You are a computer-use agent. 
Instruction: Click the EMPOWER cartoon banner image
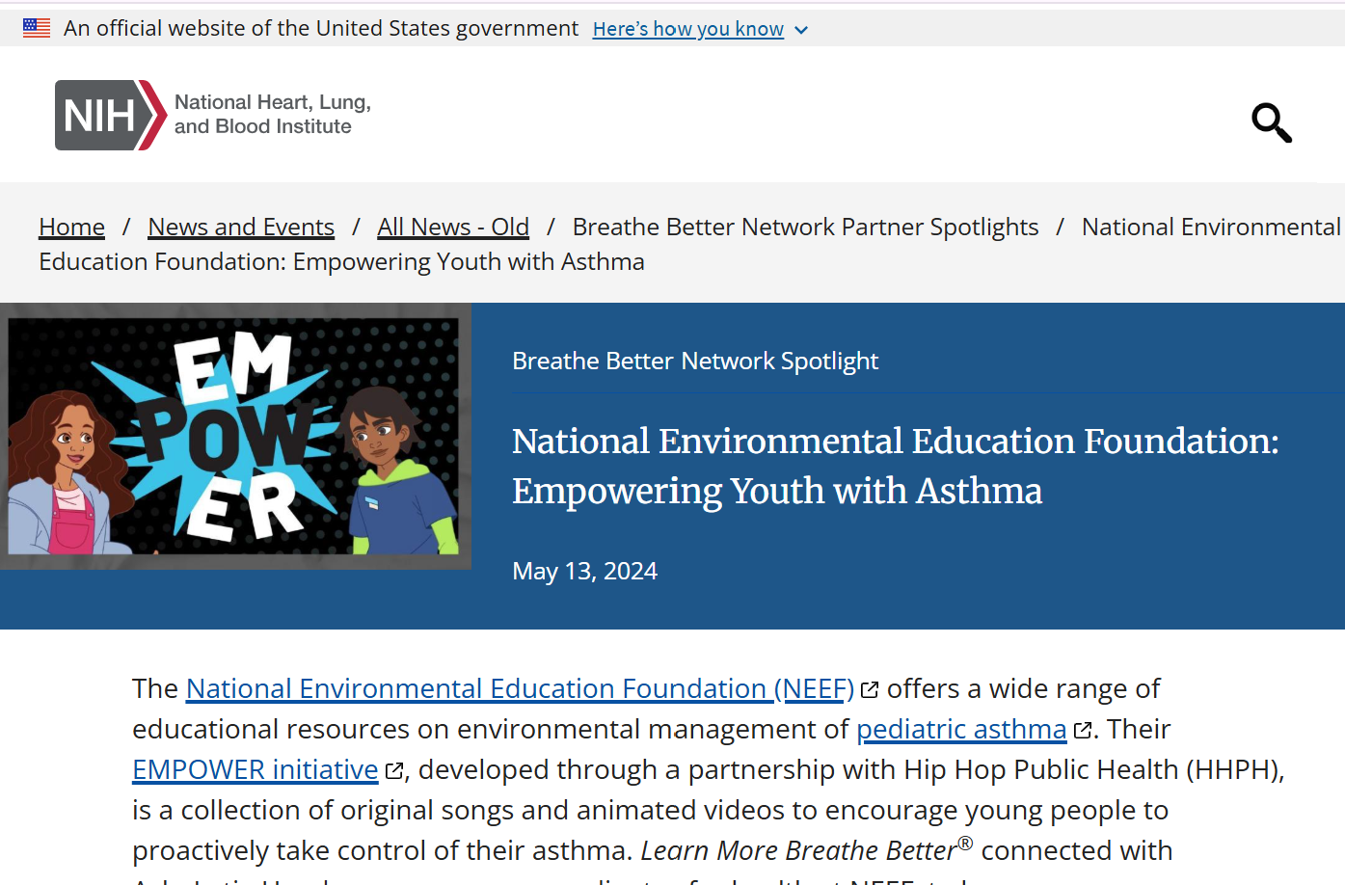[235, 436]
